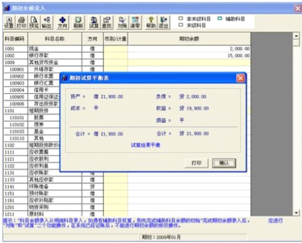Click the 刷新 refresh toolbar icon
This screenshot has height=243, width=302.
(x=78, y=22)
